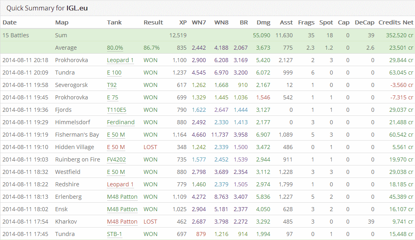Click the 2014-08-11 17:45 date cell
The image size is (415, 240).
coord(25,234)
